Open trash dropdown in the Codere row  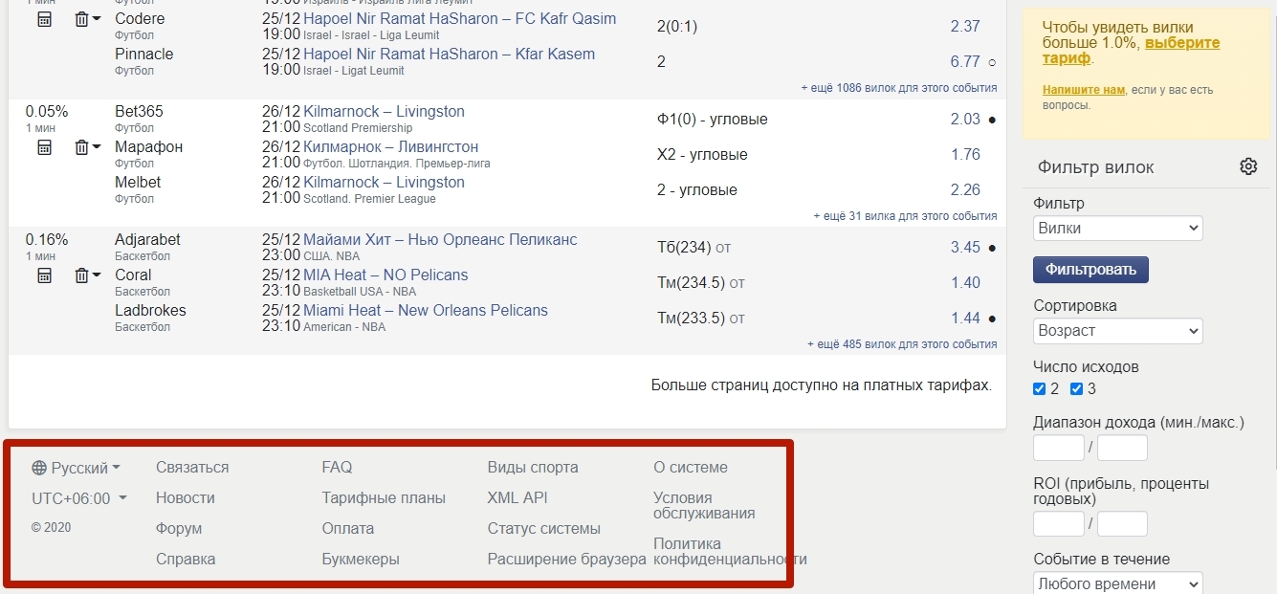(87, 19)
